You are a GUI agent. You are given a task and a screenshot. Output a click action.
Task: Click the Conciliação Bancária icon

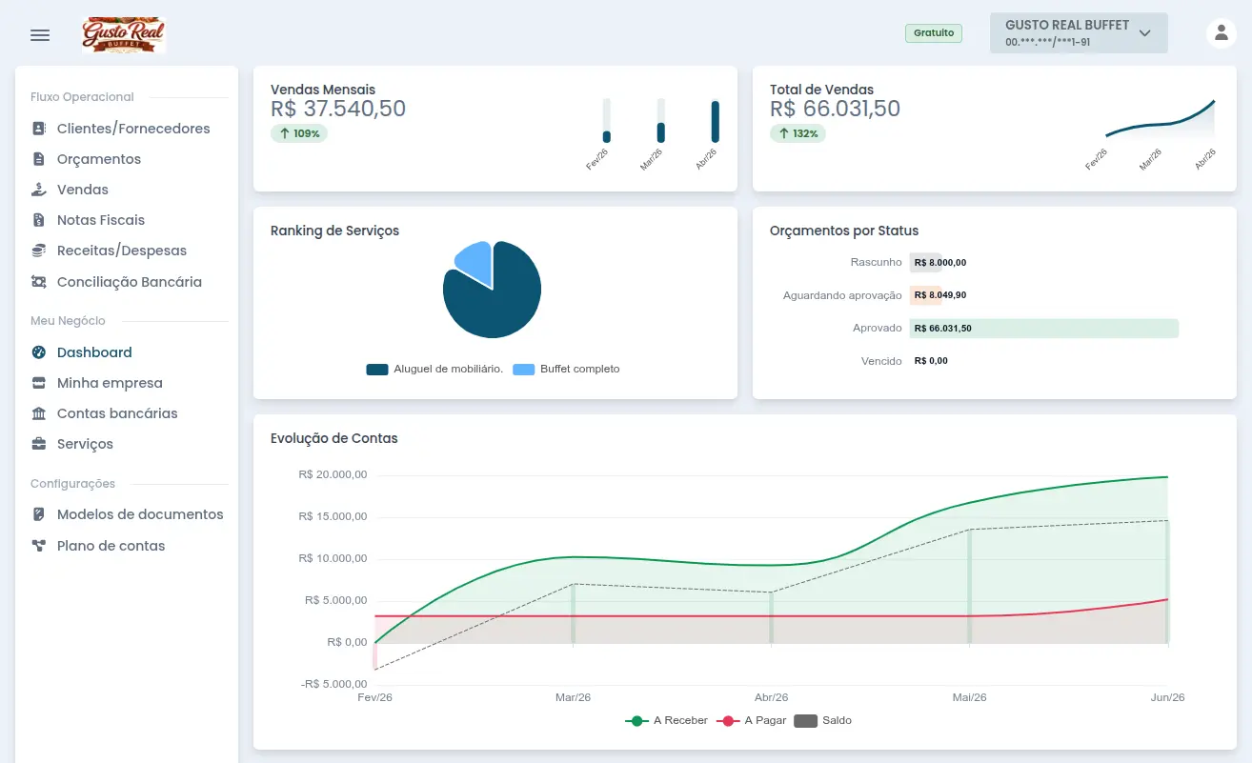click(x=39, y=282)
